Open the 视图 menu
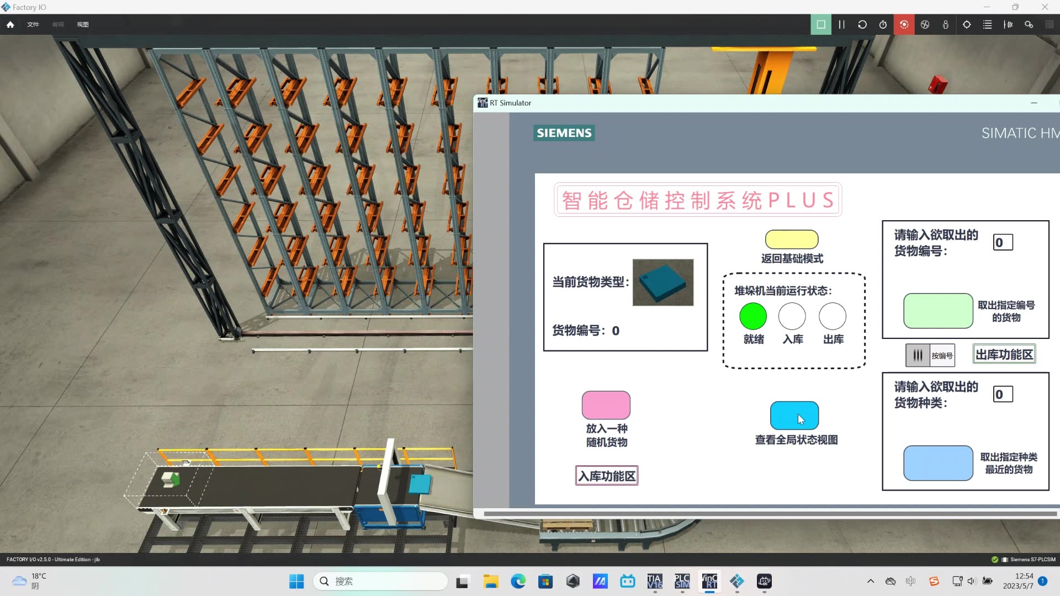Image resolution: width=1060 pixels, height=596 pixels. (82, 24)
